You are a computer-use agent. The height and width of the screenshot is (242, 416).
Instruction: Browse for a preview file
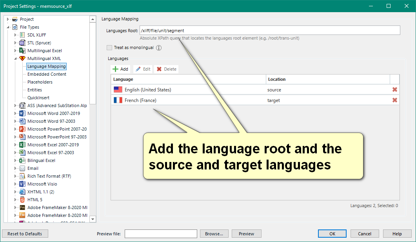tap(214, 234)
